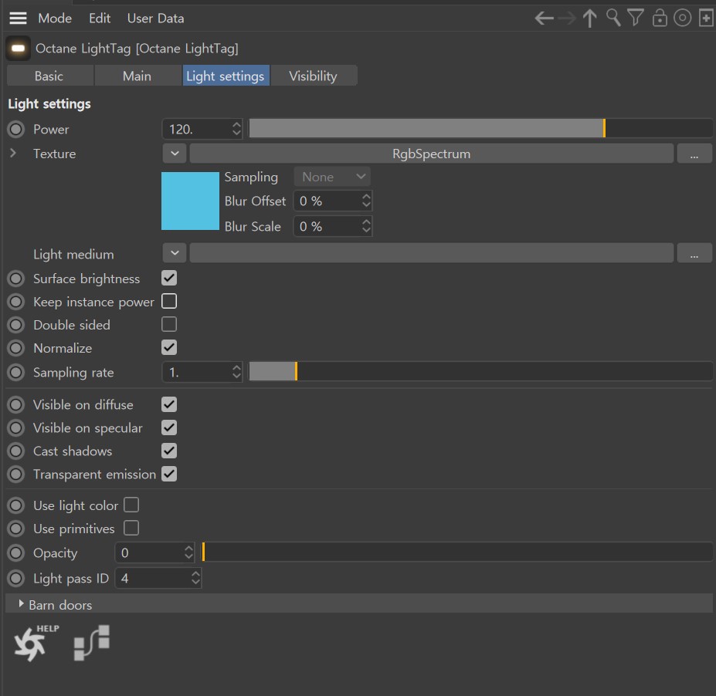Click the Blur Scale stepper arrows
Screen dimensions: 716x696
(366, 226)
